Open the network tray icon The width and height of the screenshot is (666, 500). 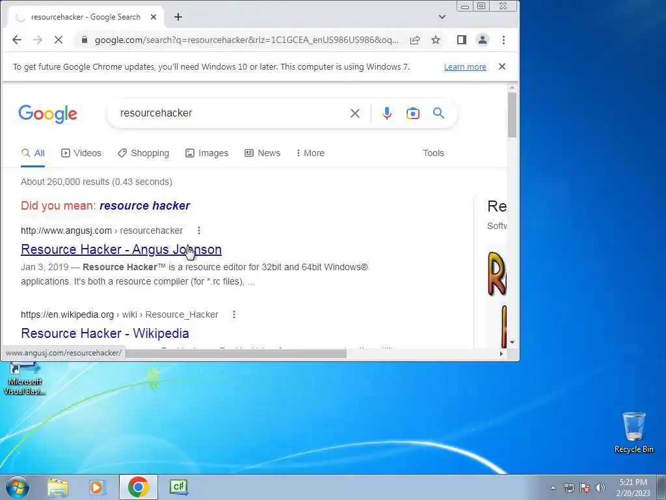coord(568,488)
